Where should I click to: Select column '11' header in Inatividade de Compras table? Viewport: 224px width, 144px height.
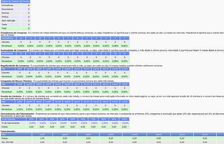point(125,54)
